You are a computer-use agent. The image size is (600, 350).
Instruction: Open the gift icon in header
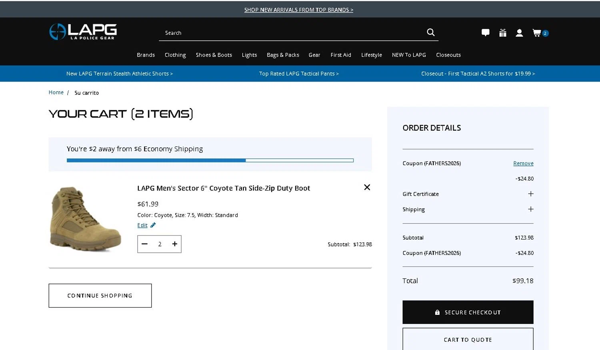(x=503, y=33)
